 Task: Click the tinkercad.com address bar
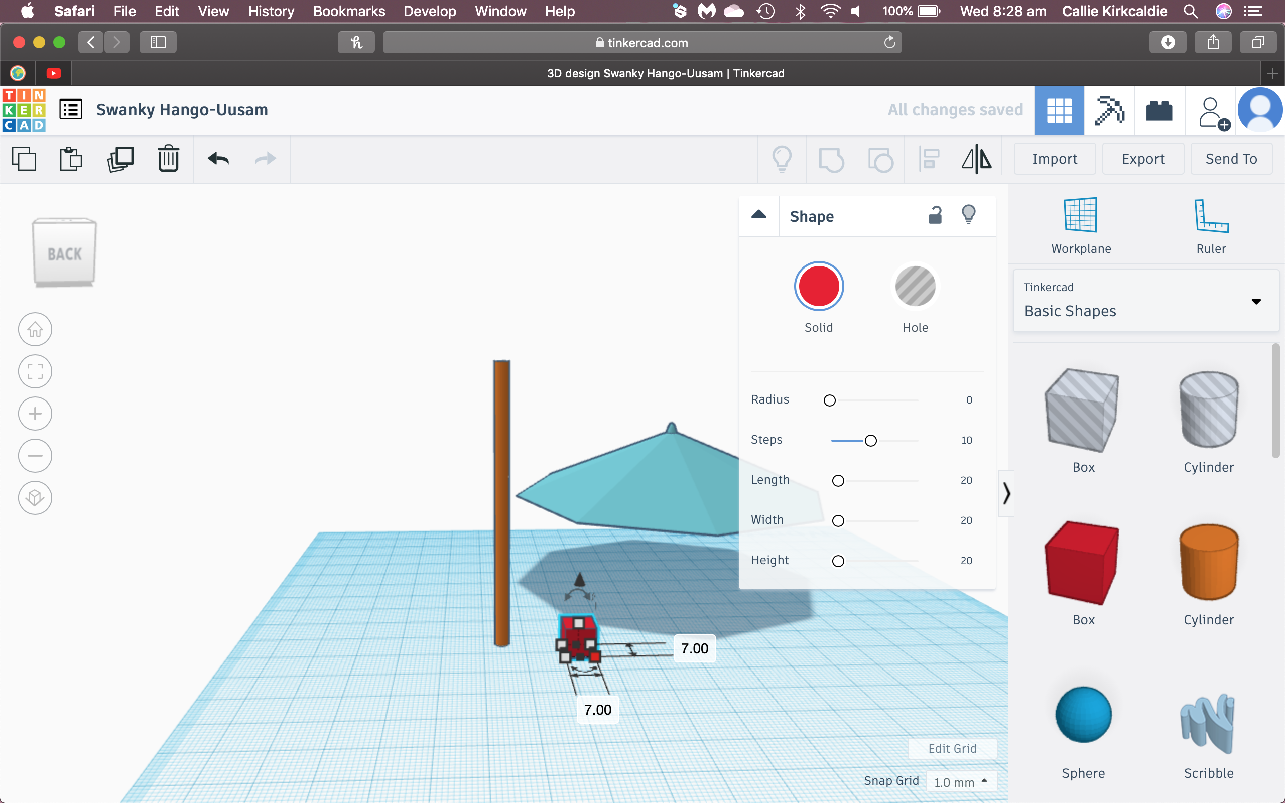coord(641,43)
